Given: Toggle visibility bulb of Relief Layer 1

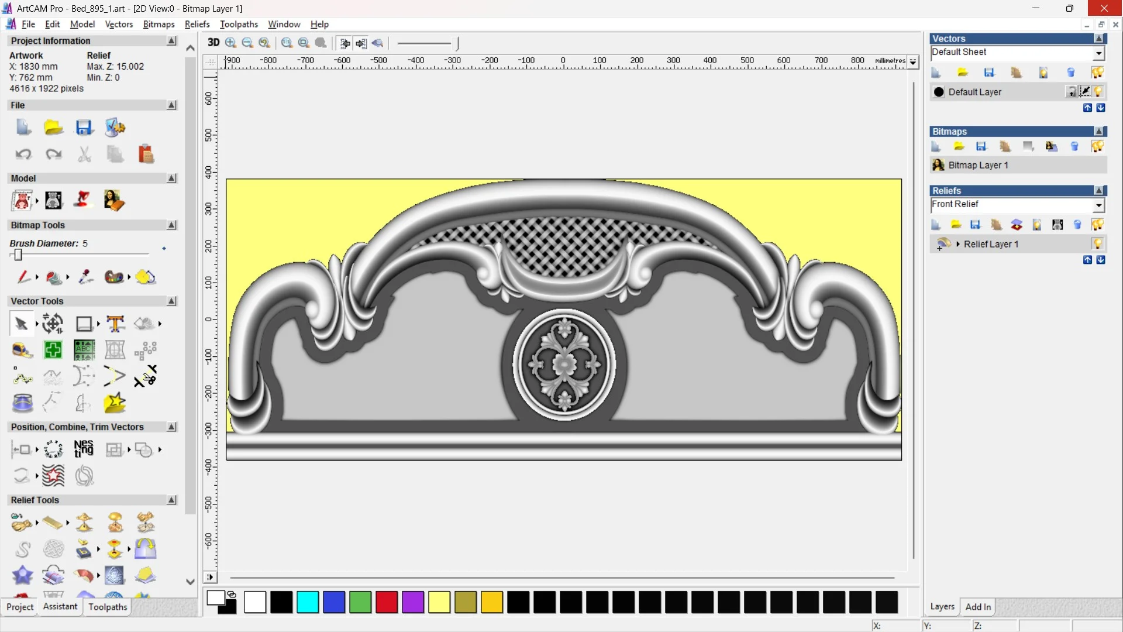Looking at the screenshot, I should click(x=1097, y=244).
